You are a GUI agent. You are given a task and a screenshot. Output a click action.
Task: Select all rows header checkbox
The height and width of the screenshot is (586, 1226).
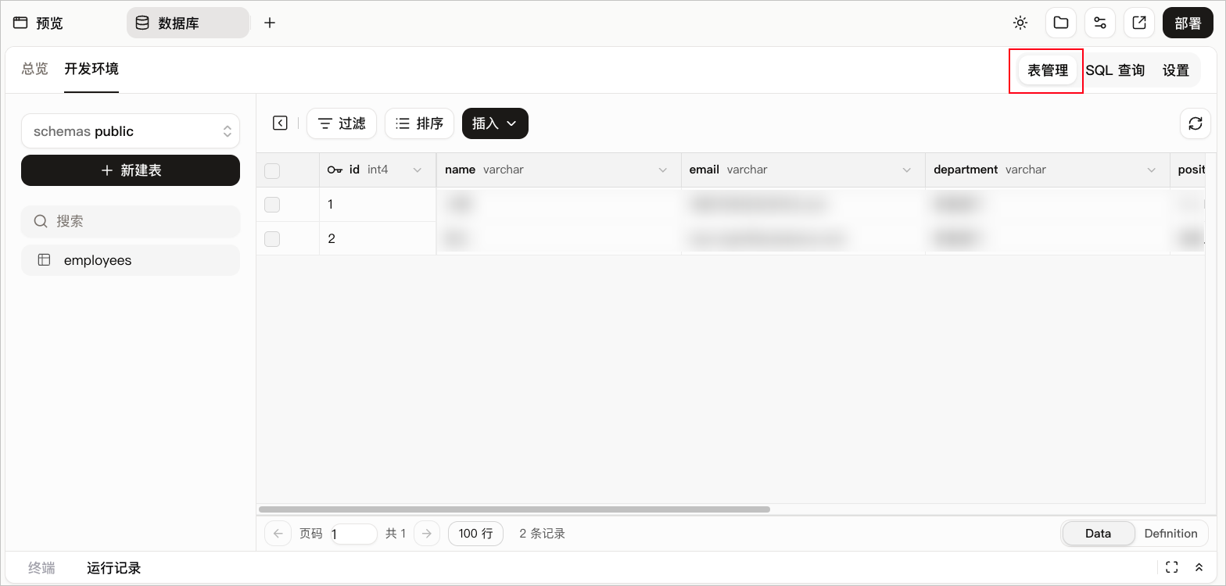coord(272,170)
